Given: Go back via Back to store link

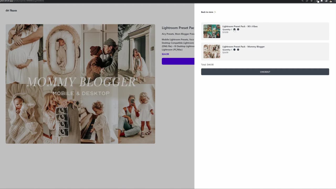Looking at the screenshot, I should point(208,12).
